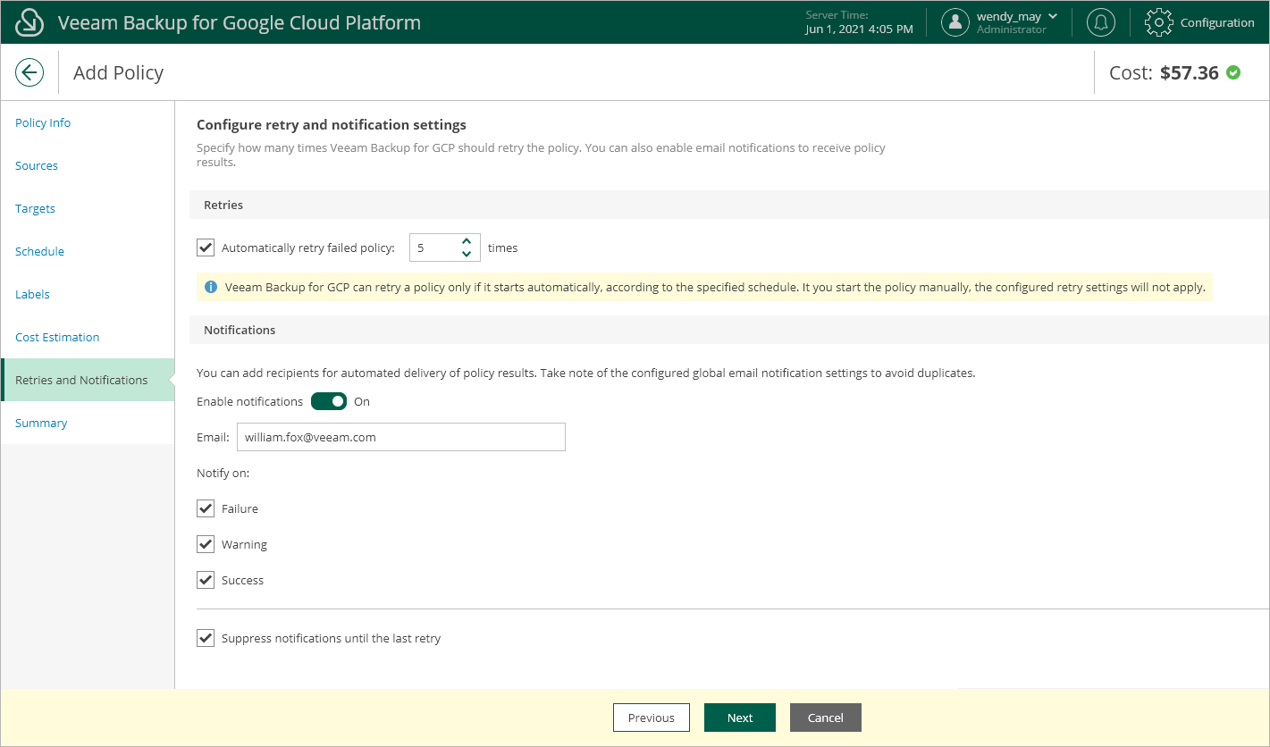
Task: Click 'Configure retry and notification settings' heading
Action: (x=332, y=125)
